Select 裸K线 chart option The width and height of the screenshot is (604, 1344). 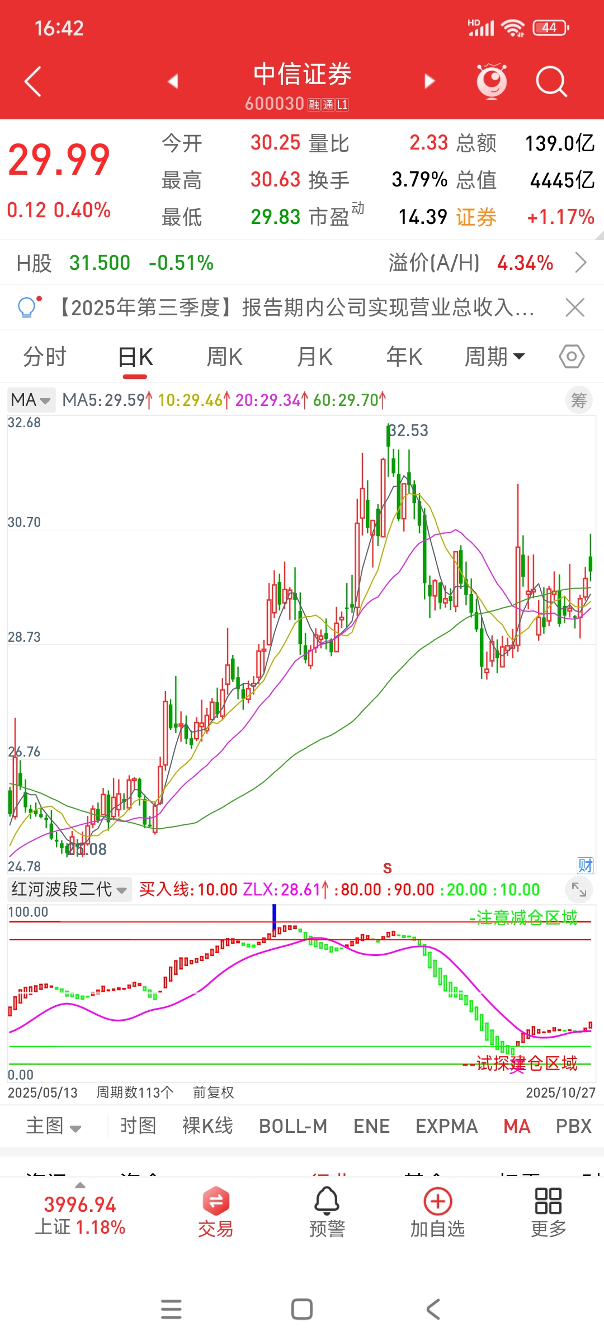[x=207, y=1126]
